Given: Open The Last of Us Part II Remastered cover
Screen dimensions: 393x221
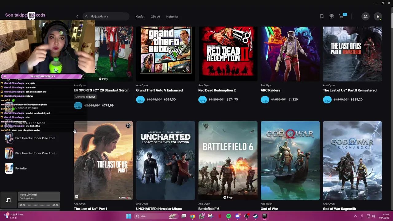Looking at the screenshot, I should 352,54.
